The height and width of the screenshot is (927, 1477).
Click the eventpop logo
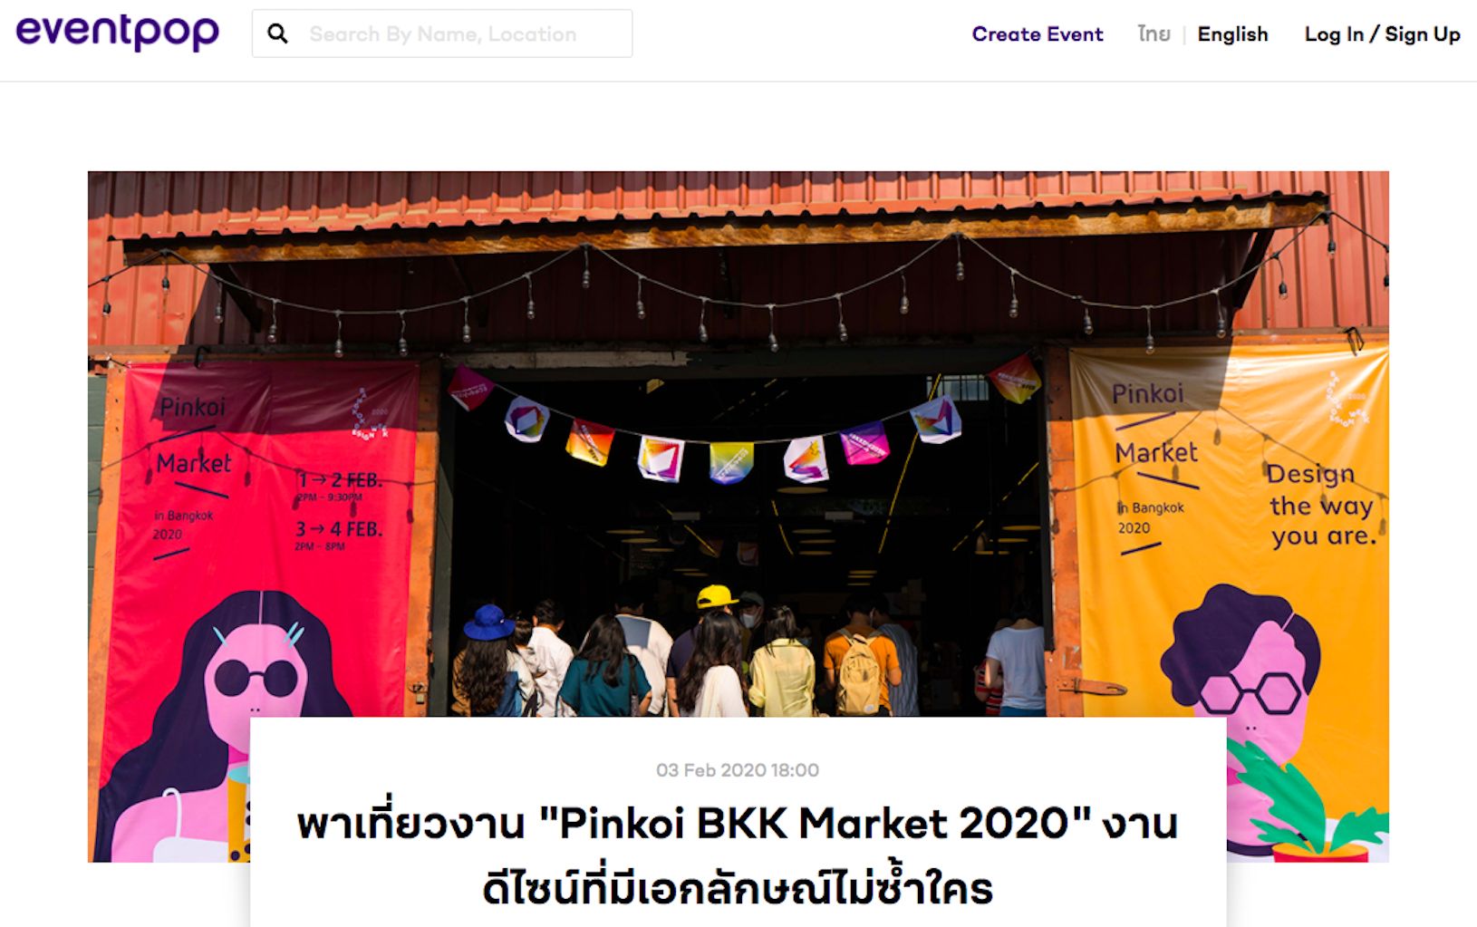[x=117, y=33]
